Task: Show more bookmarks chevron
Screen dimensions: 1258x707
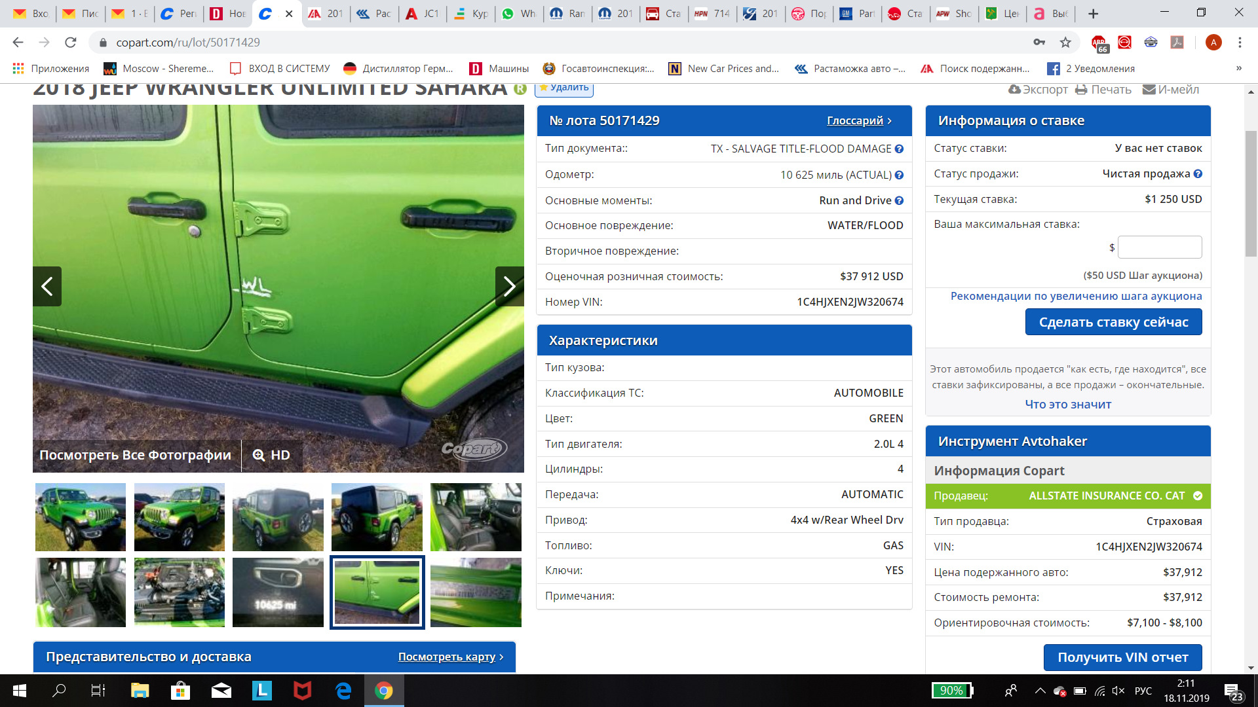Action: (x=1238, y=68)
